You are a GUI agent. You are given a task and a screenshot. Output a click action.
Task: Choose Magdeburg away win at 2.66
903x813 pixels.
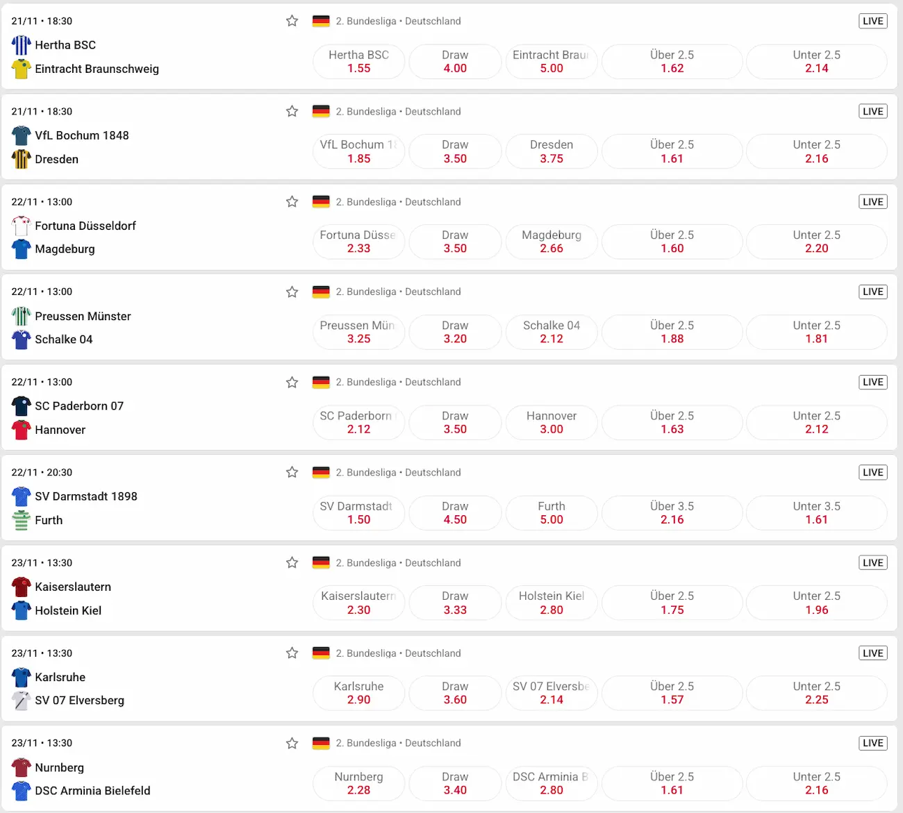[x=552, y=242]
